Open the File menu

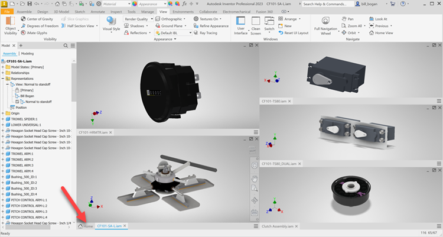pos(7,12)
